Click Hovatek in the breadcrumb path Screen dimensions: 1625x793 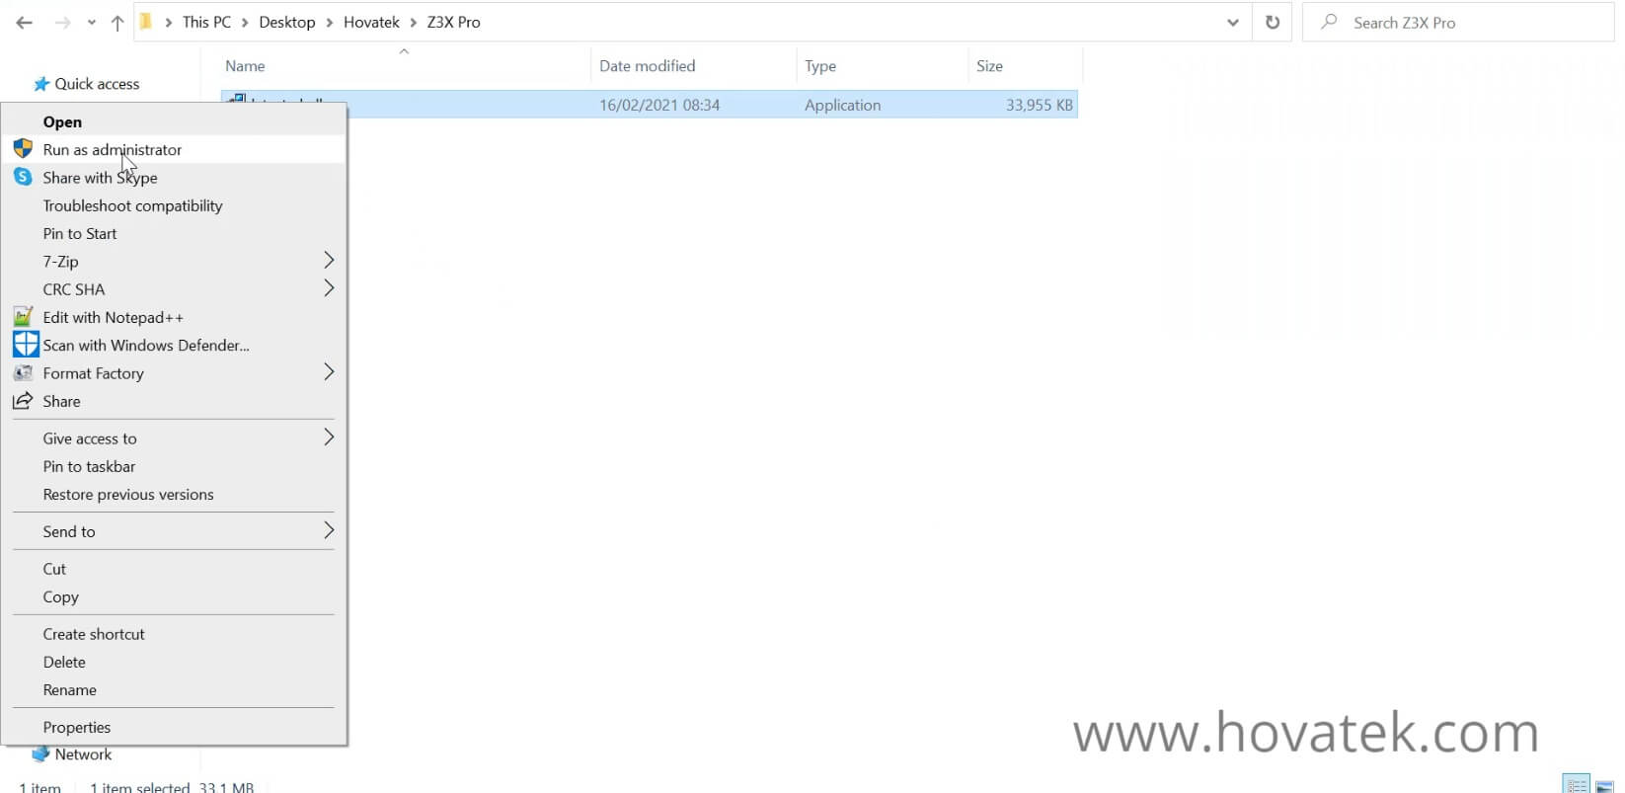pos(371,22)
